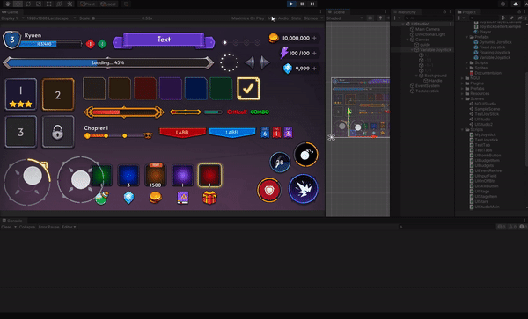The height and width of the screenshot is (319, 528).
Task: Open the Shaded draw mode dropdown
Action: tap(344, 18)
